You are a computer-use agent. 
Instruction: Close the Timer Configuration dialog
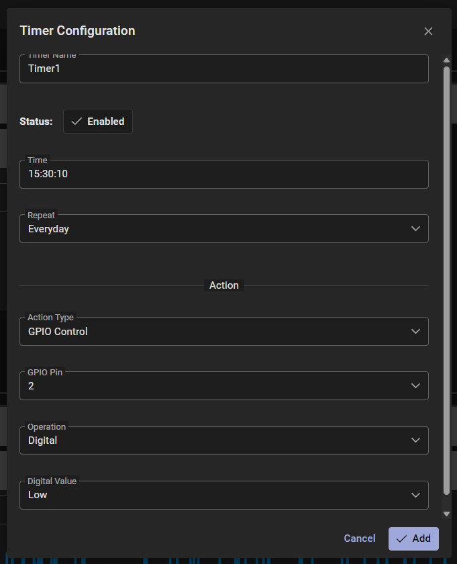coord(428,31)
